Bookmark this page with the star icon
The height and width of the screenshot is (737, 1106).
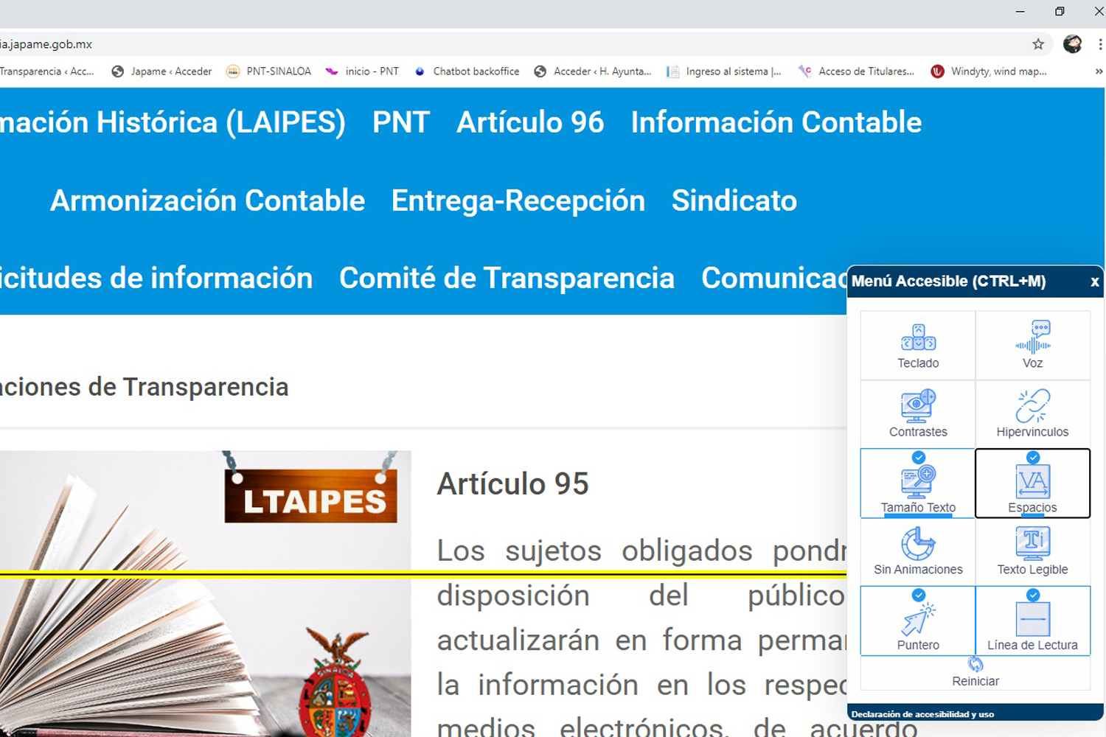(x=1038, y=44)
